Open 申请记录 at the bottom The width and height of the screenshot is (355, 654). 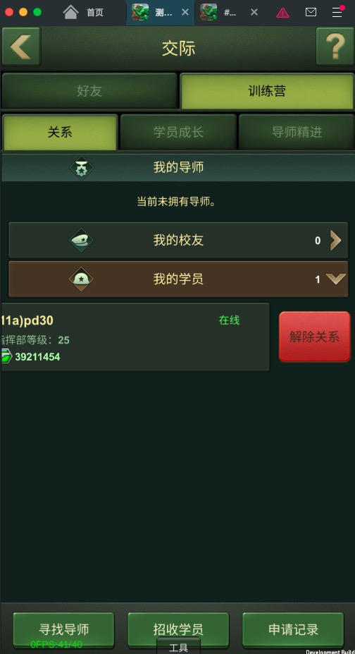(293, 629)
